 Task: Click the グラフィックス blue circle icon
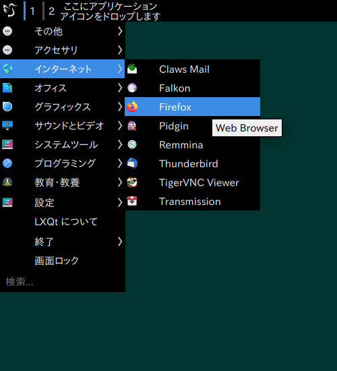[x=7, y=107]
